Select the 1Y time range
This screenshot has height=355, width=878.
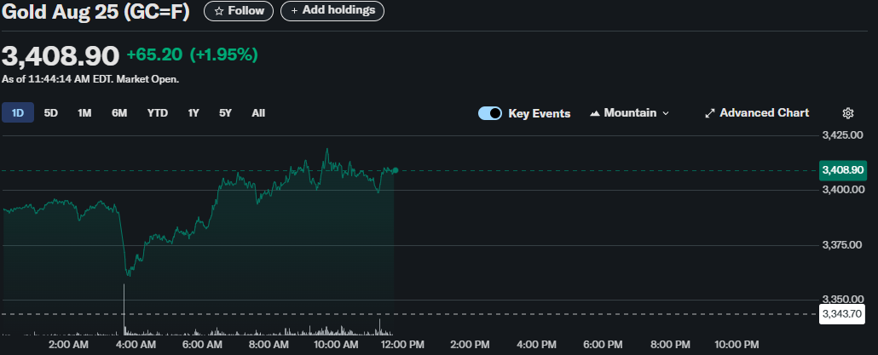194,113
